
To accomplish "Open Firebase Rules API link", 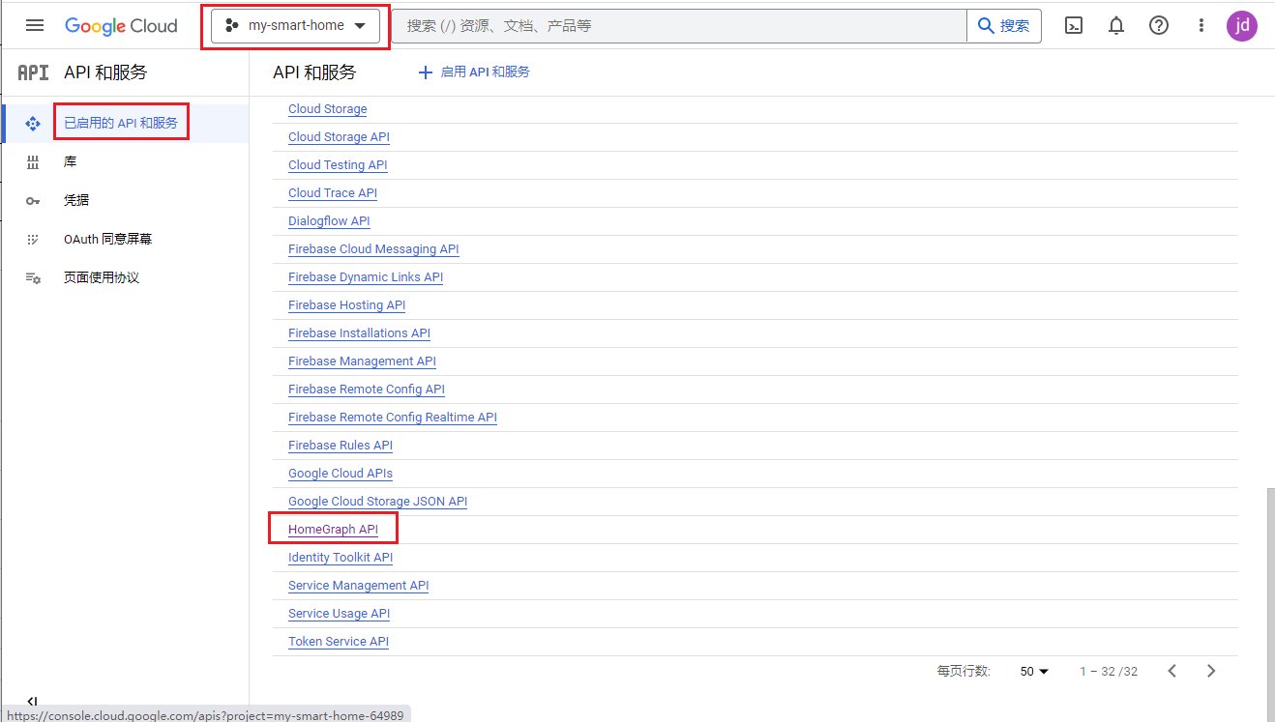I will [x=341, y=446].
